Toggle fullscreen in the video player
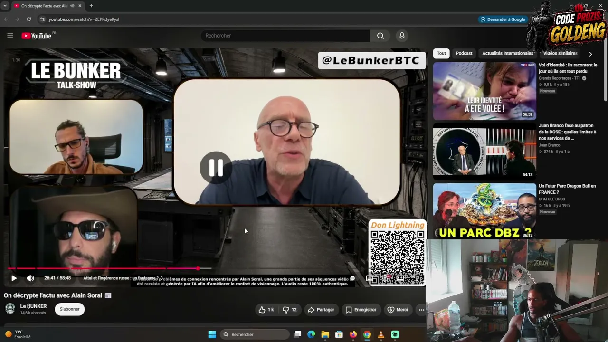This screenshot has height=342, width=608. pyautogui.click(x=416, y=278)
